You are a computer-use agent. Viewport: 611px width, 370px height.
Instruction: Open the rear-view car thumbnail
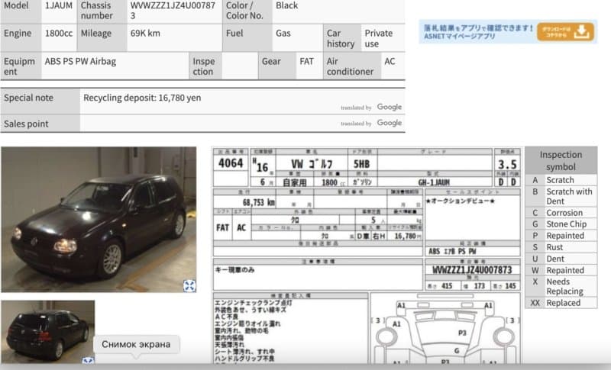[x=47, y=332]
